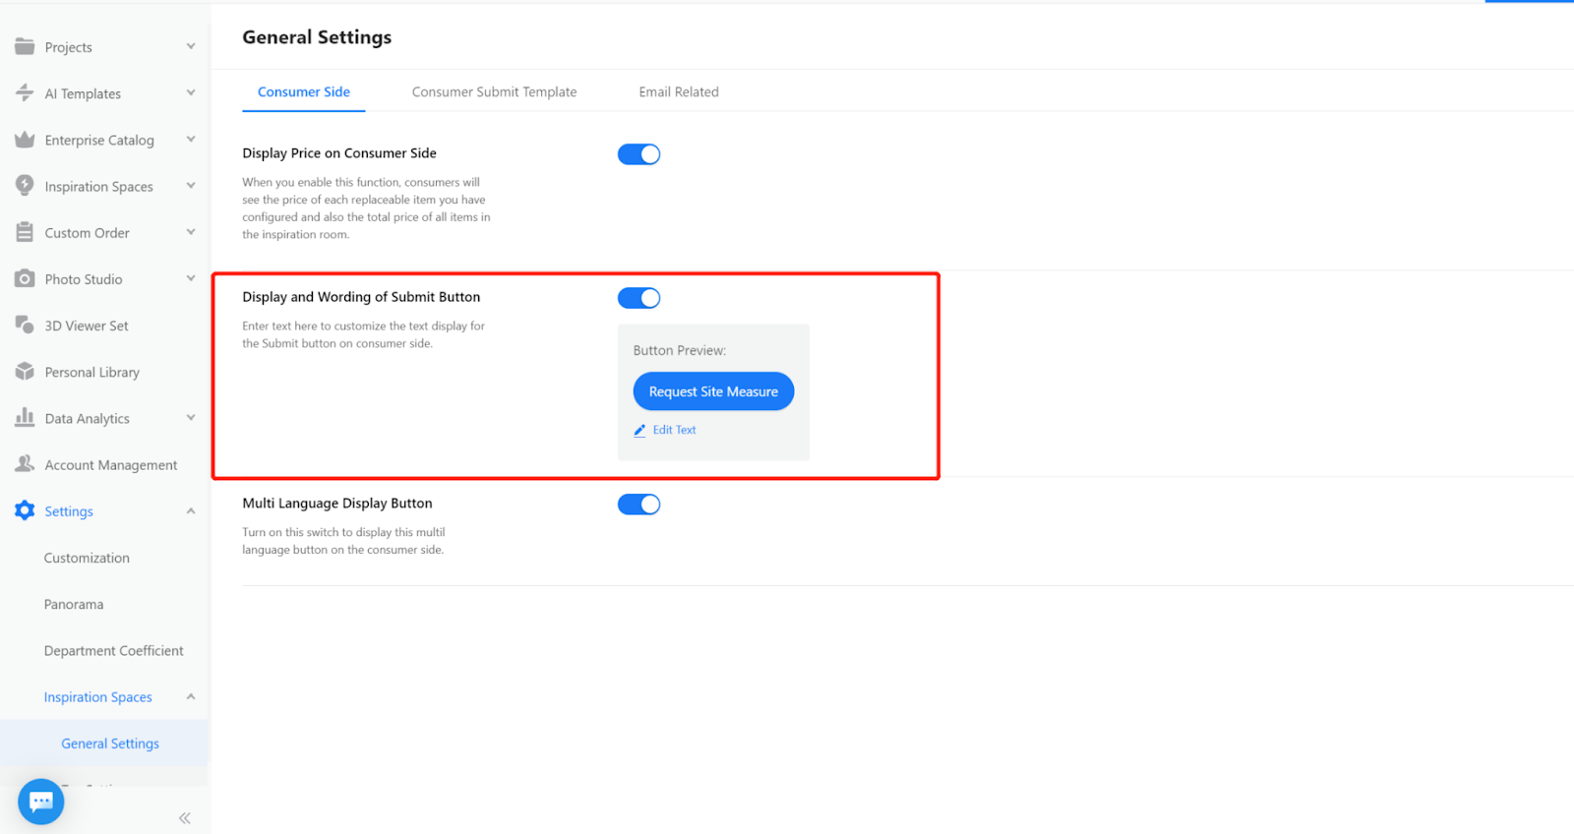Click the Projects folder icon
The width and height of the screenshot is (1574, 834).
(x=25, y=46)
